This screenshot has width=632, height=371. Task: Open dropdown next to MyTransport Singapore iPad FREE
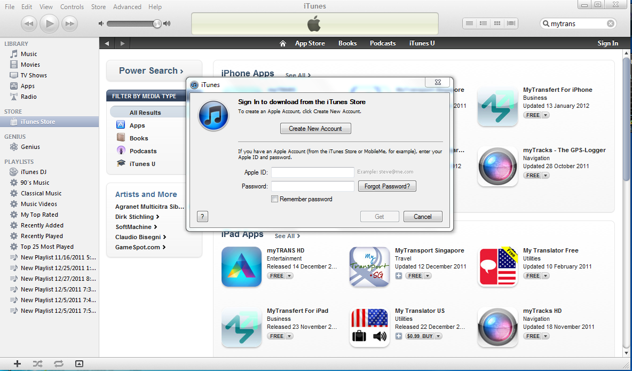[428, 276]
